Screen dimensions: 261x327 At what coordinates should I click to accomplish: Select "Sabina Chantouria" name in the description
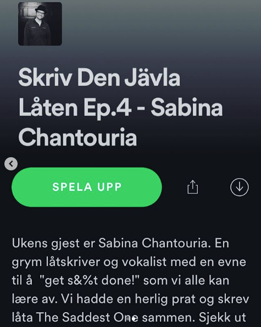154,243
